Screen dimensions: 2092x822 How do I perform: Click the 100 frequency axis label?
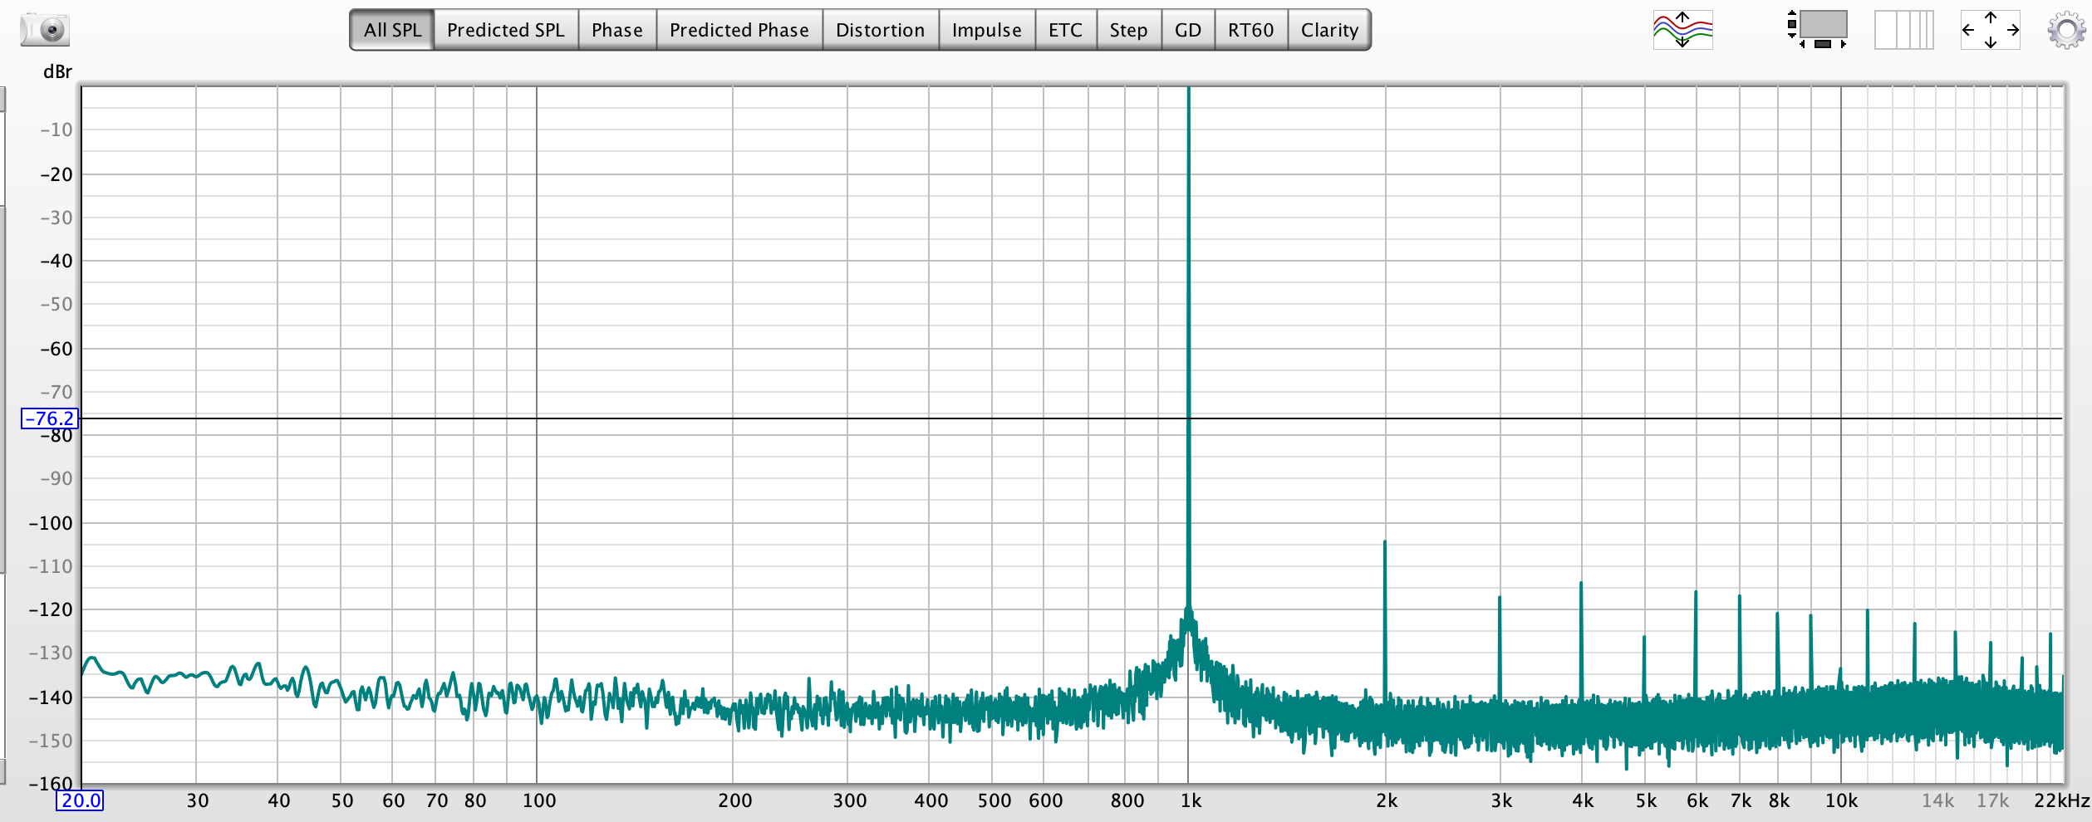(x=539, y=800)
